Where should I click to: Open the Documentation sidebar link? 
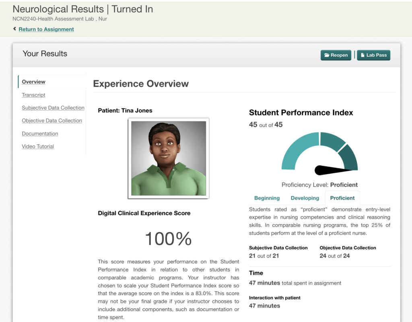(40, 133)
